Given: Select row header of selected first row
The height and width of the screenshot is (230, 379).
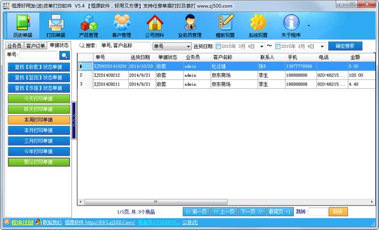Looking at the screenshot, I should [x=85, y=66].
